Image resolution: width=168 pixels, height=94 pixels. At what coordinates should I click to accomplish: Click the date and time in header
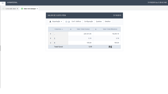tap(157, 2)
